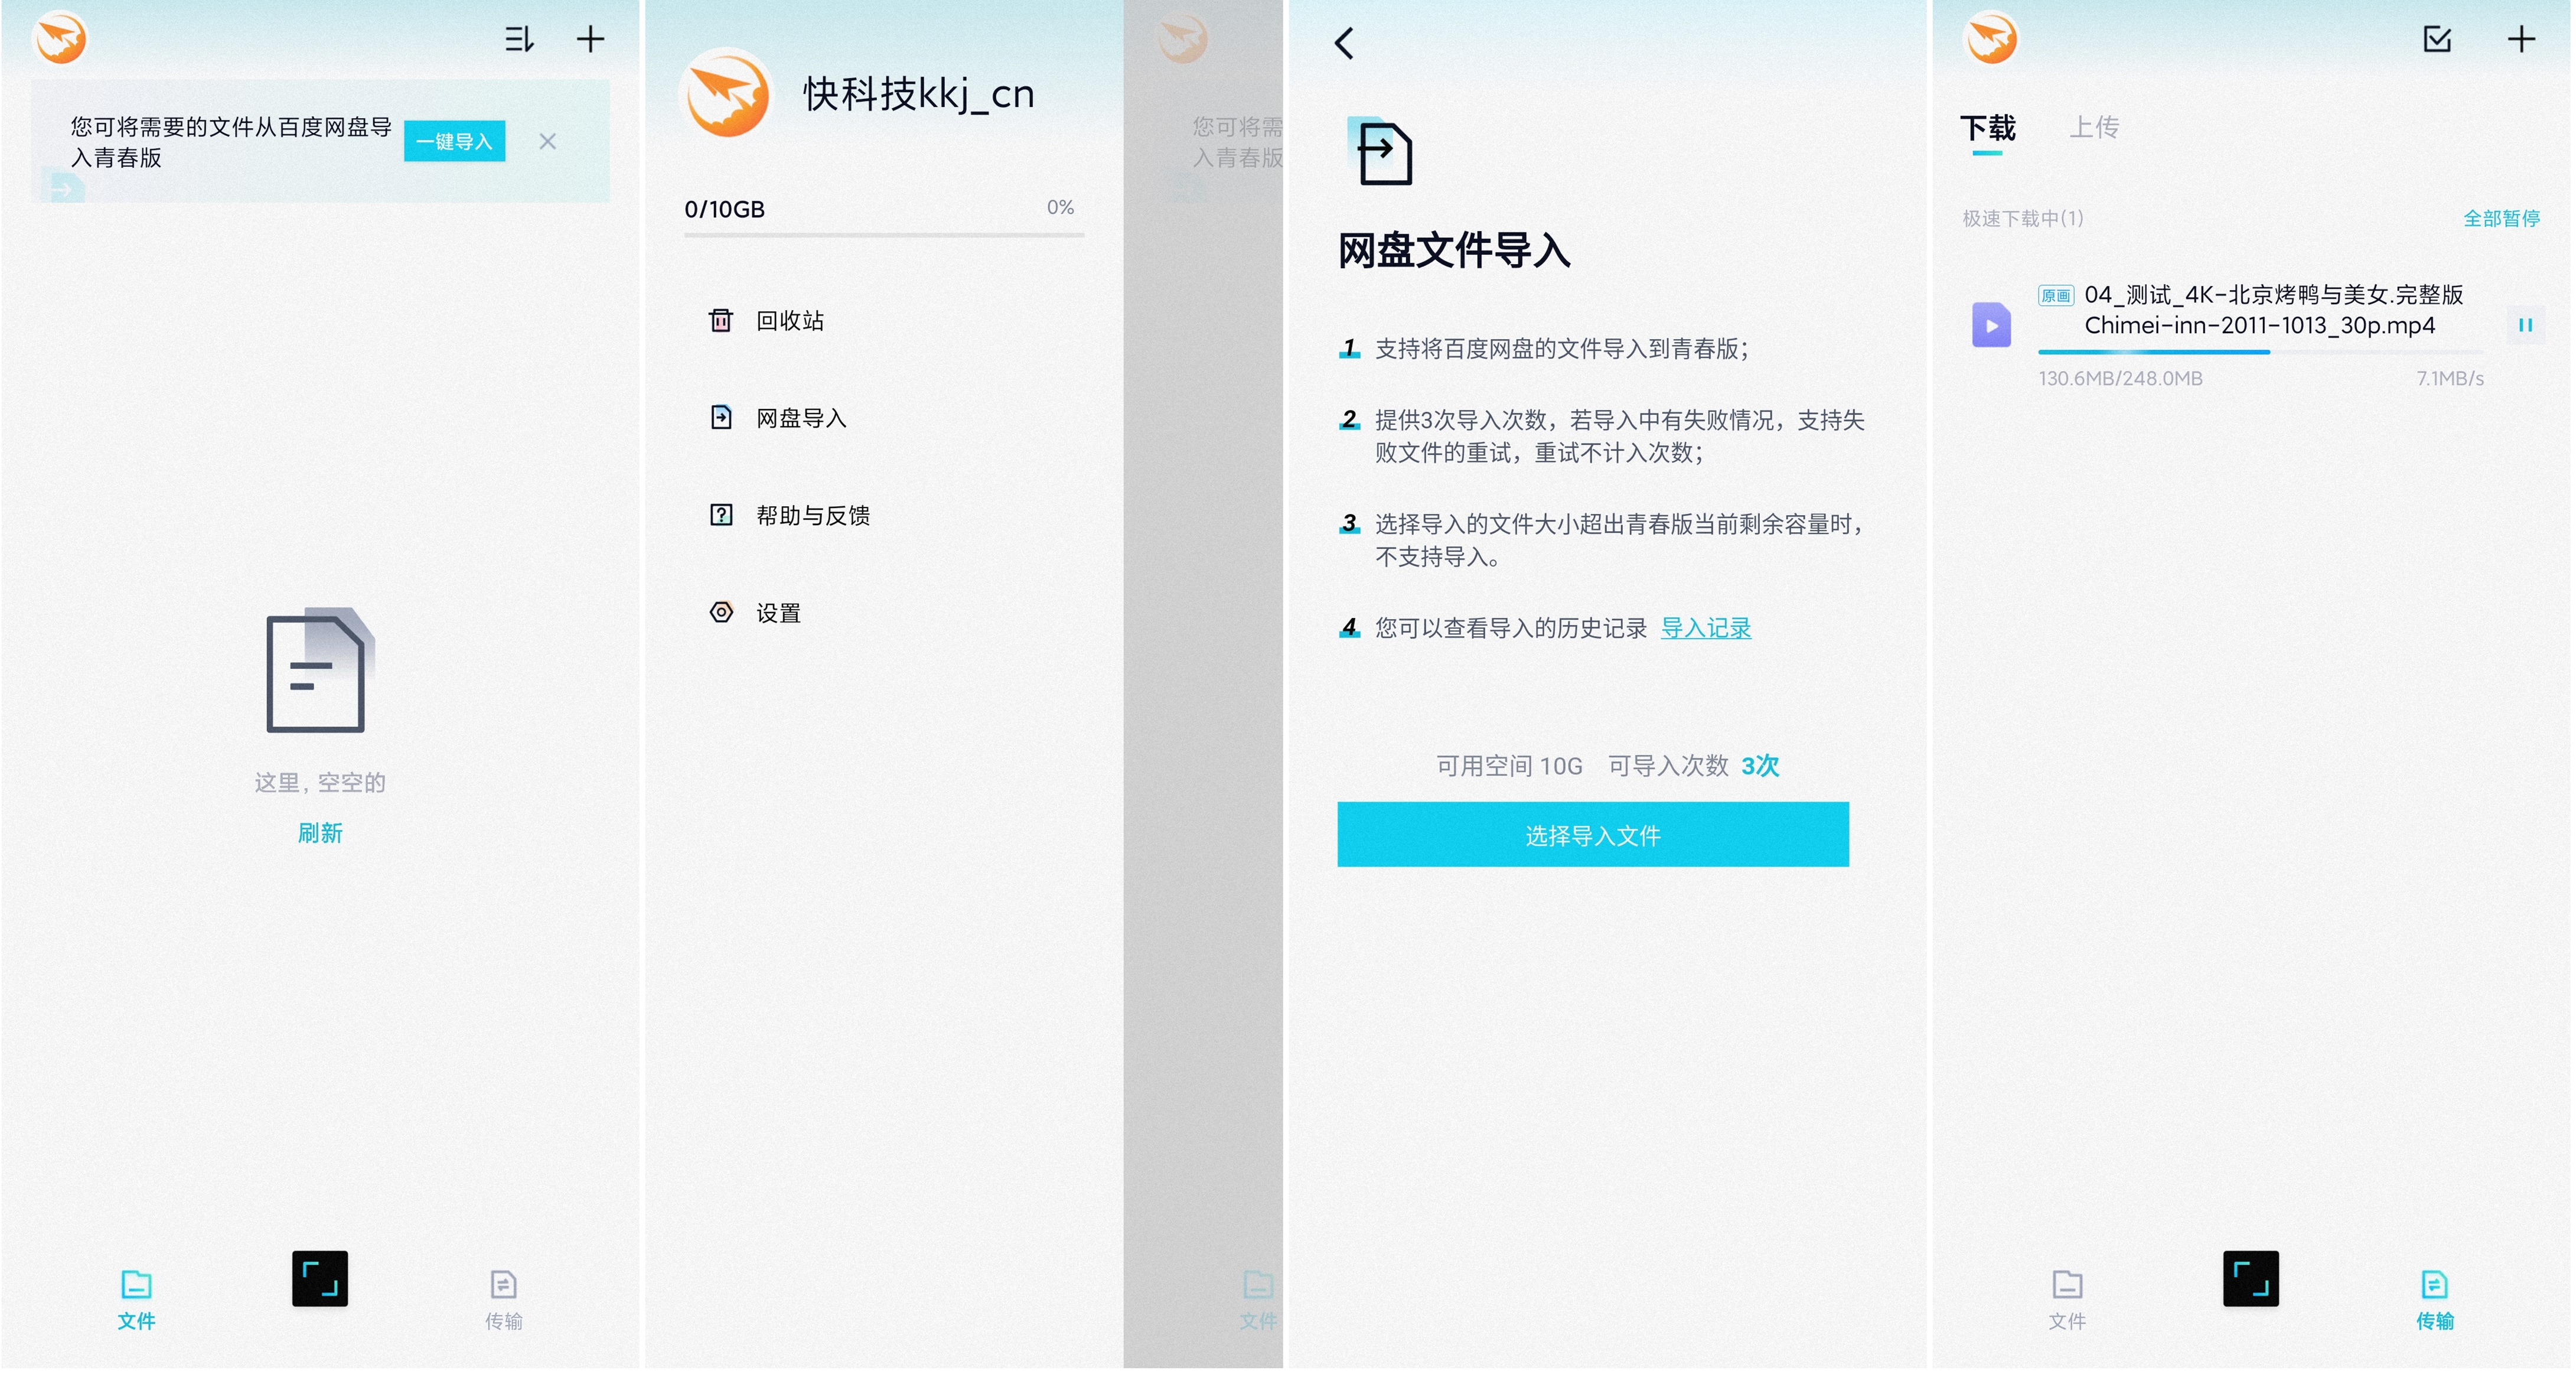Click 全部暂停 to pause all downloads

pyautogui.click(x=2501, y=218)
